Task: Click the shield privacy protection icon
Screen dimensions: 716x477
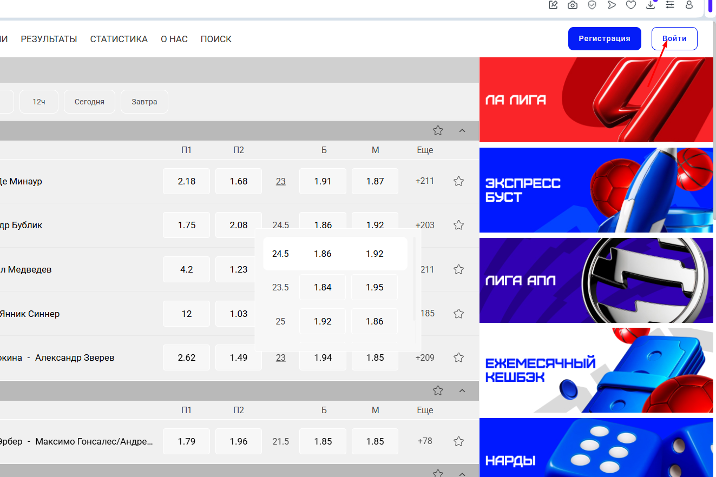Action: pos(592,5)
